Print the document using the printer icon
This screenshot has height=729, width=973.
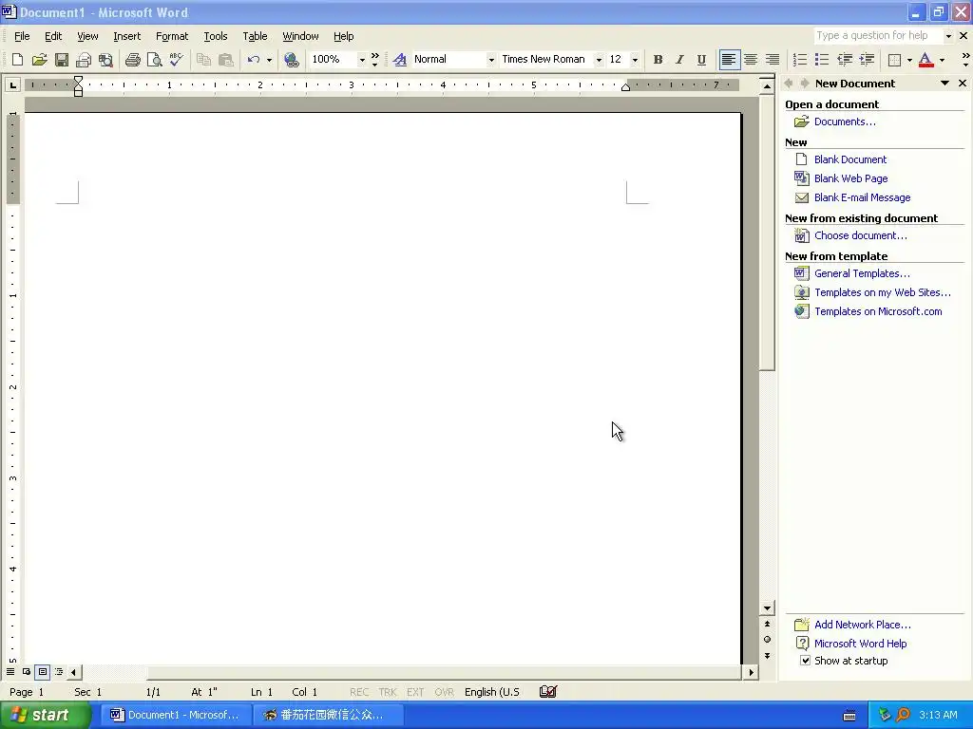click(x=132, y=60)
